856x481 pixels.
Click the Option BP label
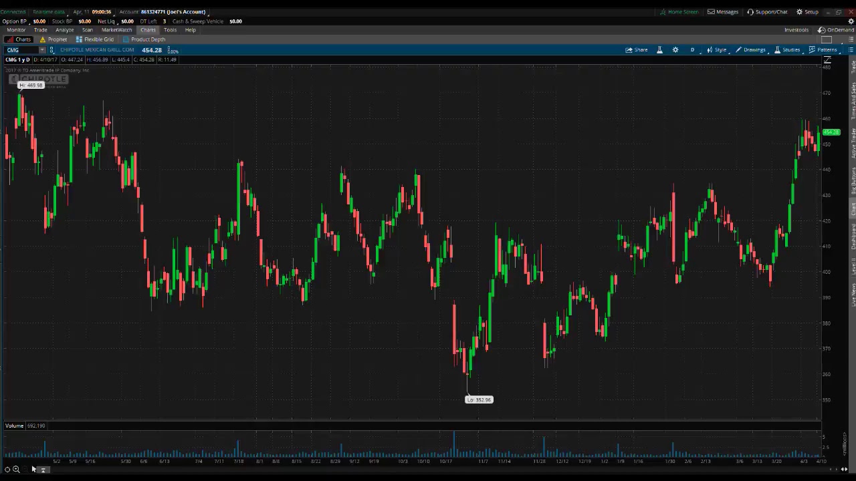pos(14,21)
